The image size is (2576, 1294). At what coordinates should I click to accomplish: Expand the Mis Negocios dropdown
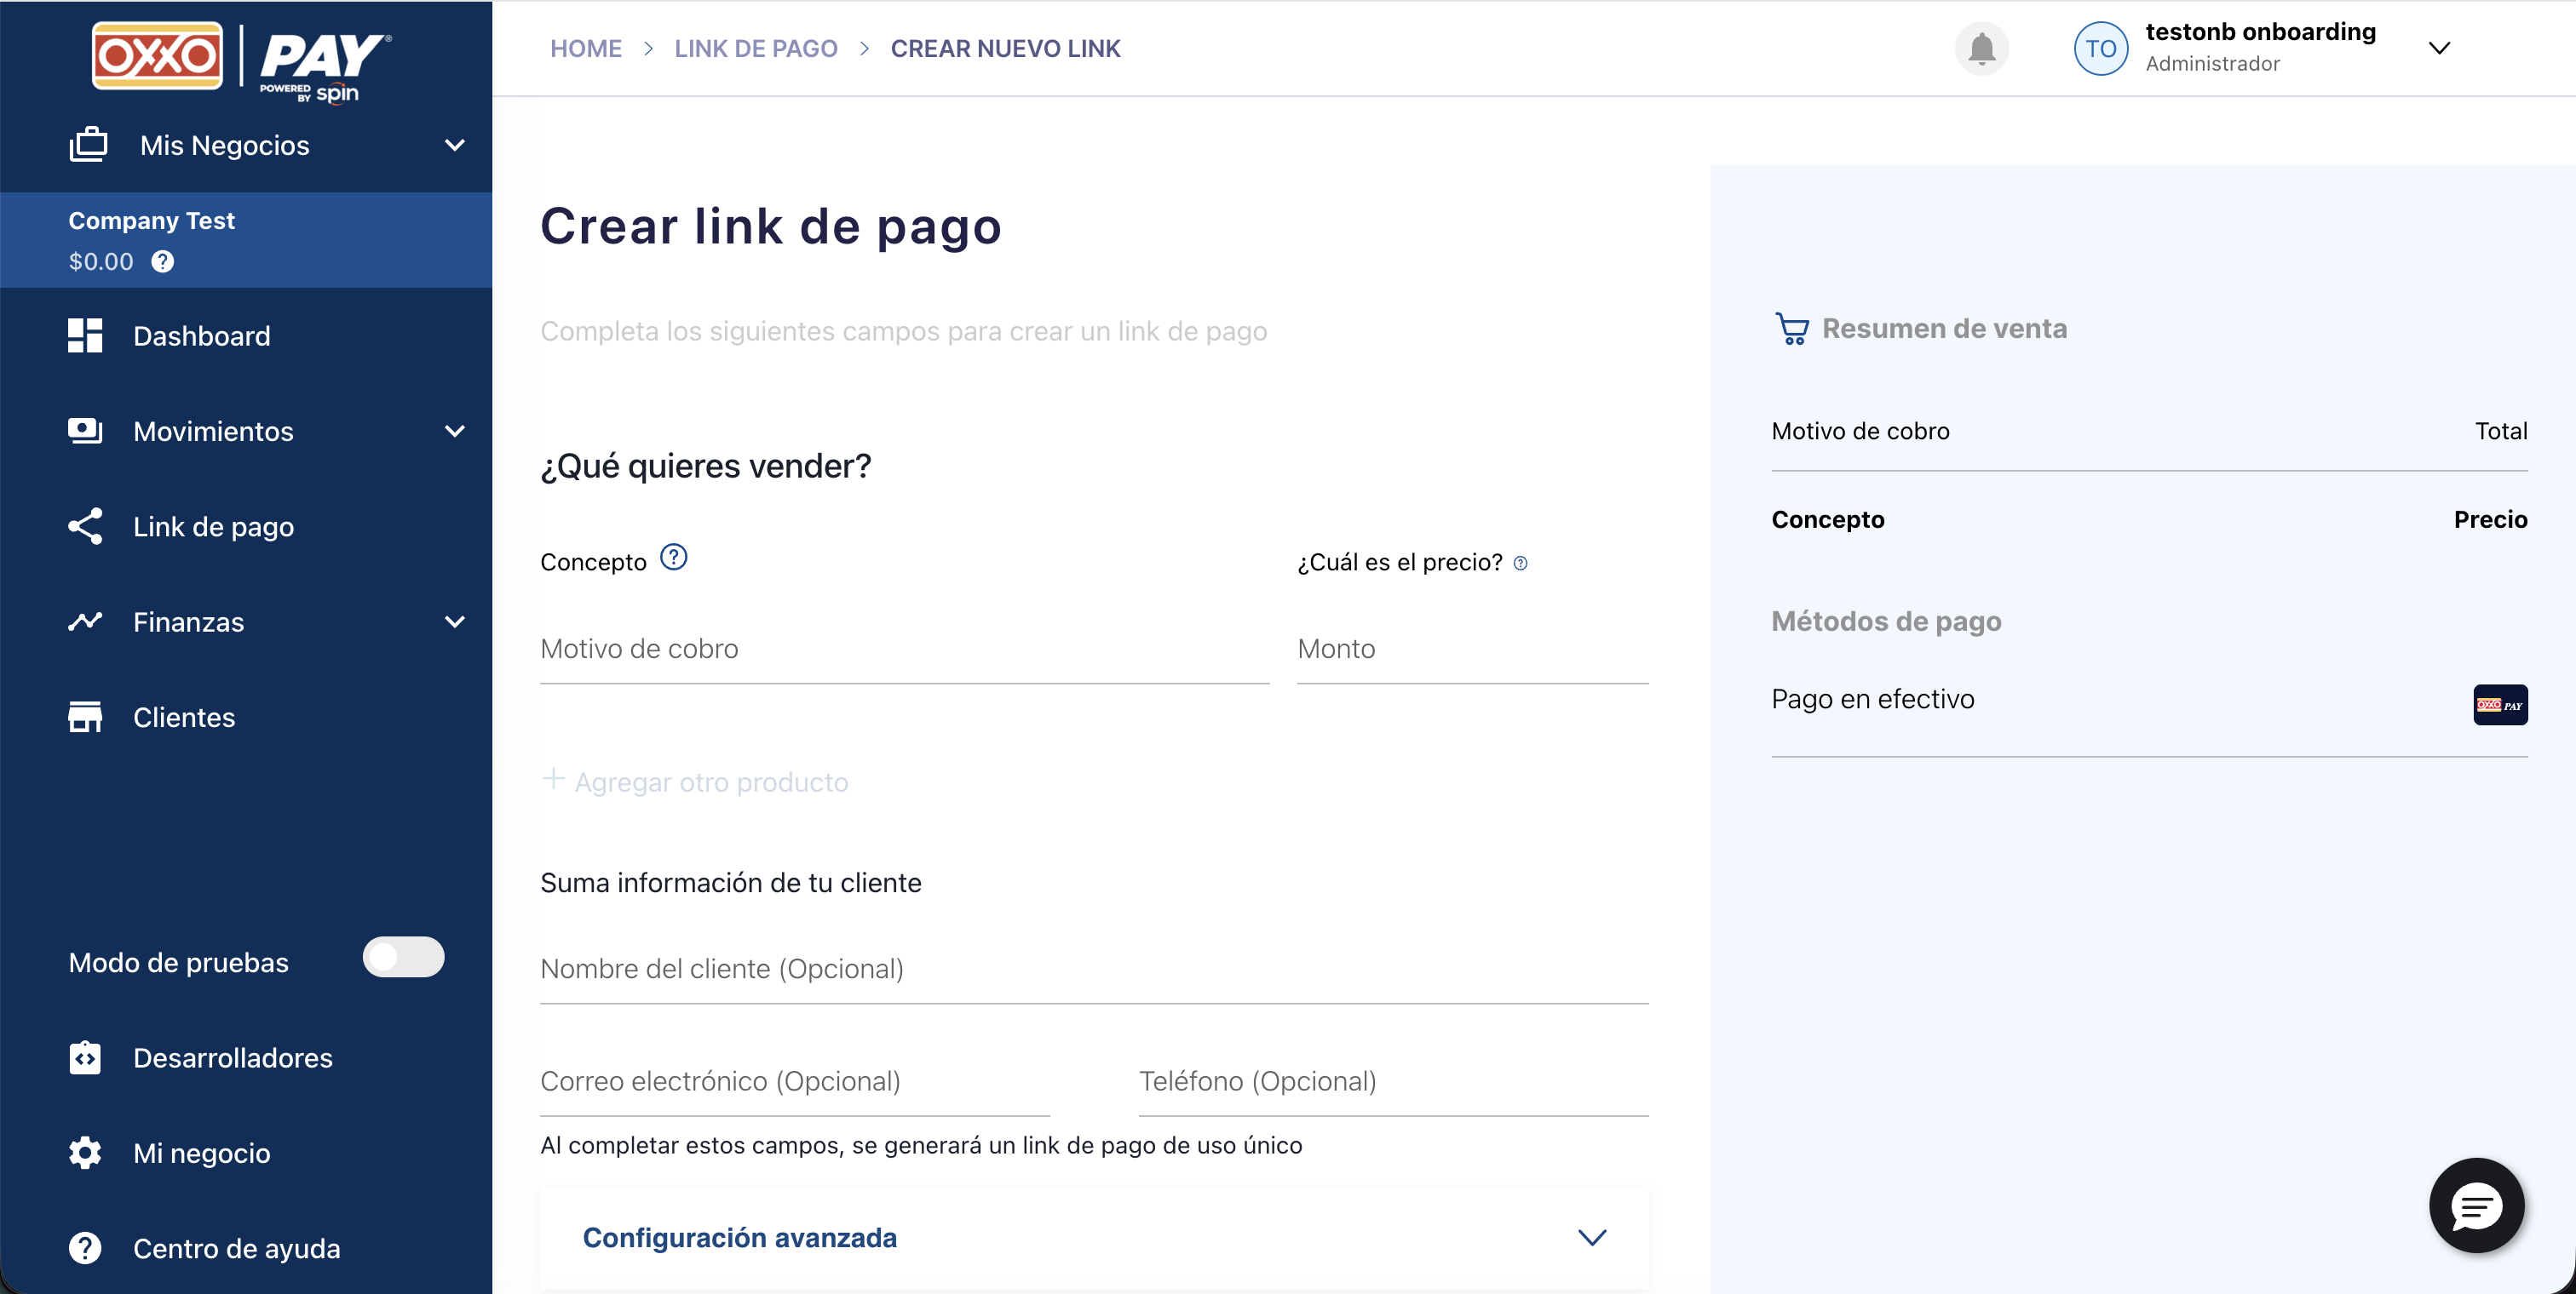(x=454, y=146)
